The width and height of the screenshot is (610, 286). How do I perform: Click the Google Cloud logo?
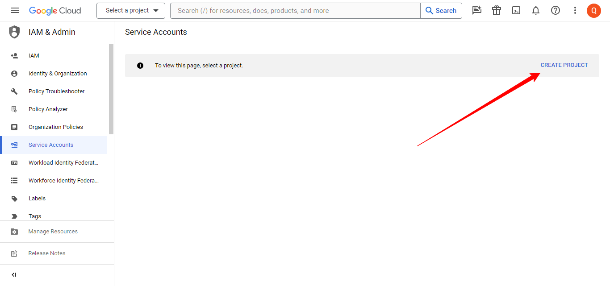point(55,11)
